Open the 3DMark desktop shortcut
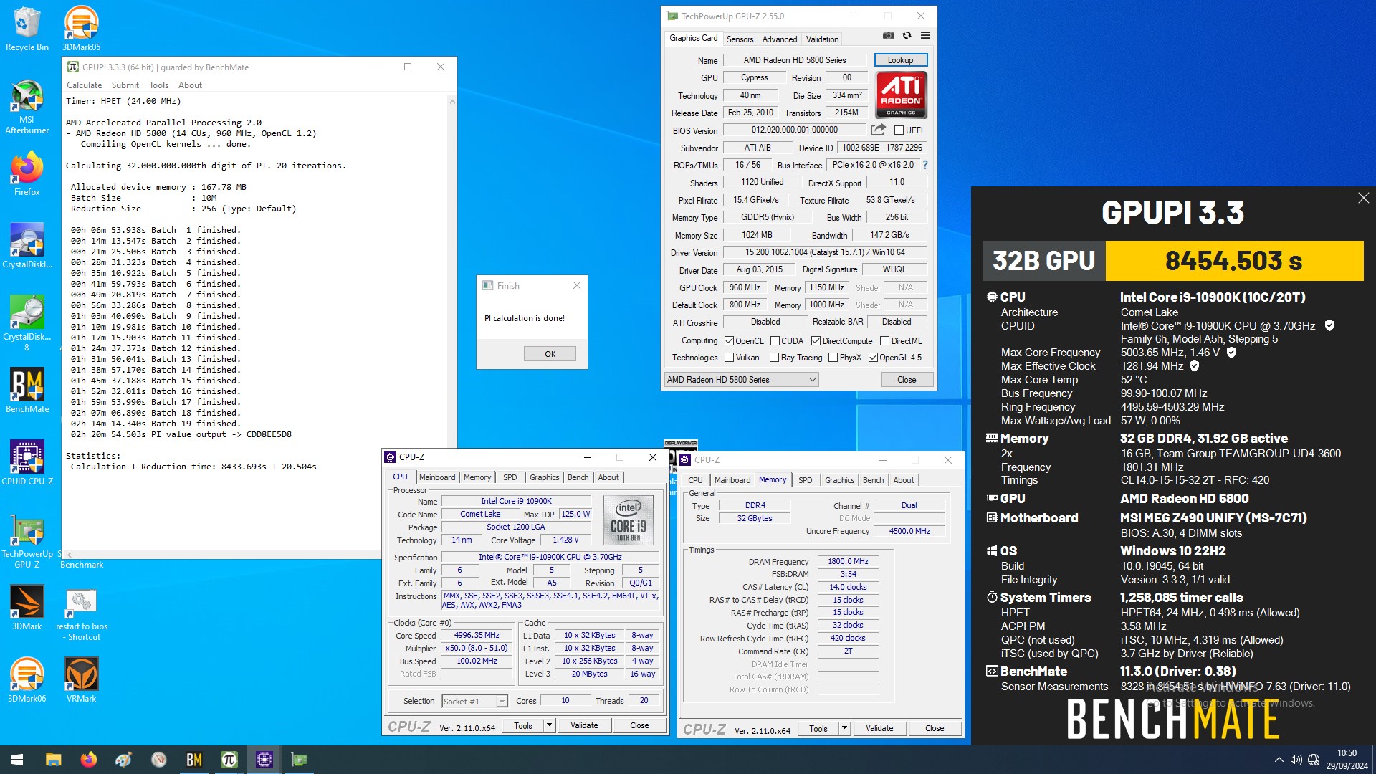1376x774 pixels. (27, 607)
